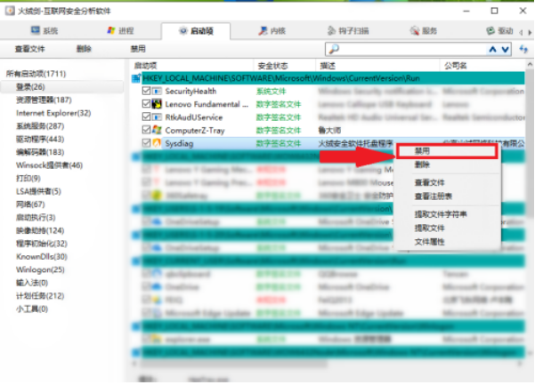Uncheck the SecurityHealth startup checkbox
This screenshot has height=385, width=535.
click(146, 91)
